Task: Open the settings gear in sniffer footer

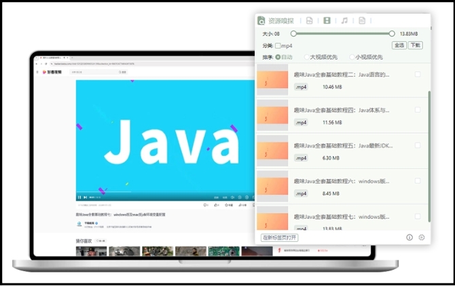Action: [x=422, y=237]
